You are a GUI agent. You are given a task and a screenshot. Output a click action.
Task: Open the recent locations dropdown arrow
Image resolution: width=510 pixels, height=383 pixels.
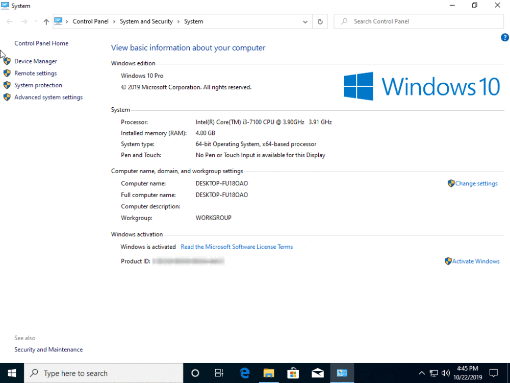[36, 21]
